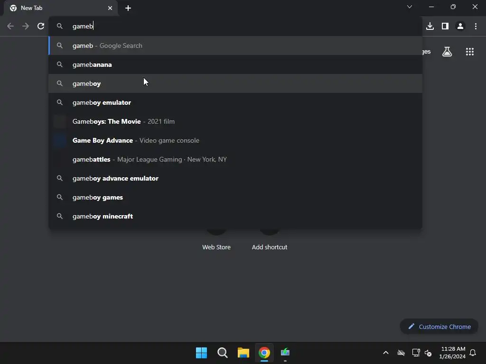Screen dimensions: 486x364
Task: Open the Google apps grid
Action: tap(470, 52)
